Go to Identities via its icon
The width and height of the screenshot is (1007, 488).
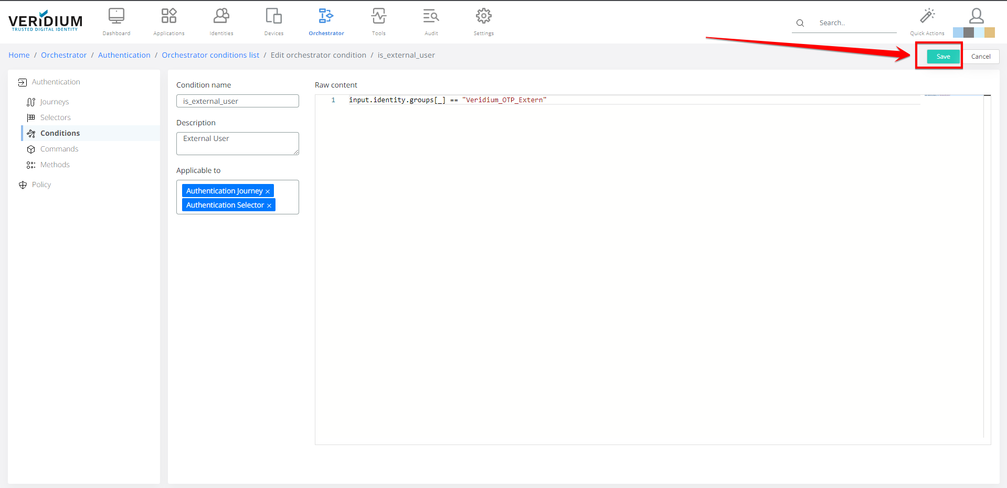coord(221,17)
